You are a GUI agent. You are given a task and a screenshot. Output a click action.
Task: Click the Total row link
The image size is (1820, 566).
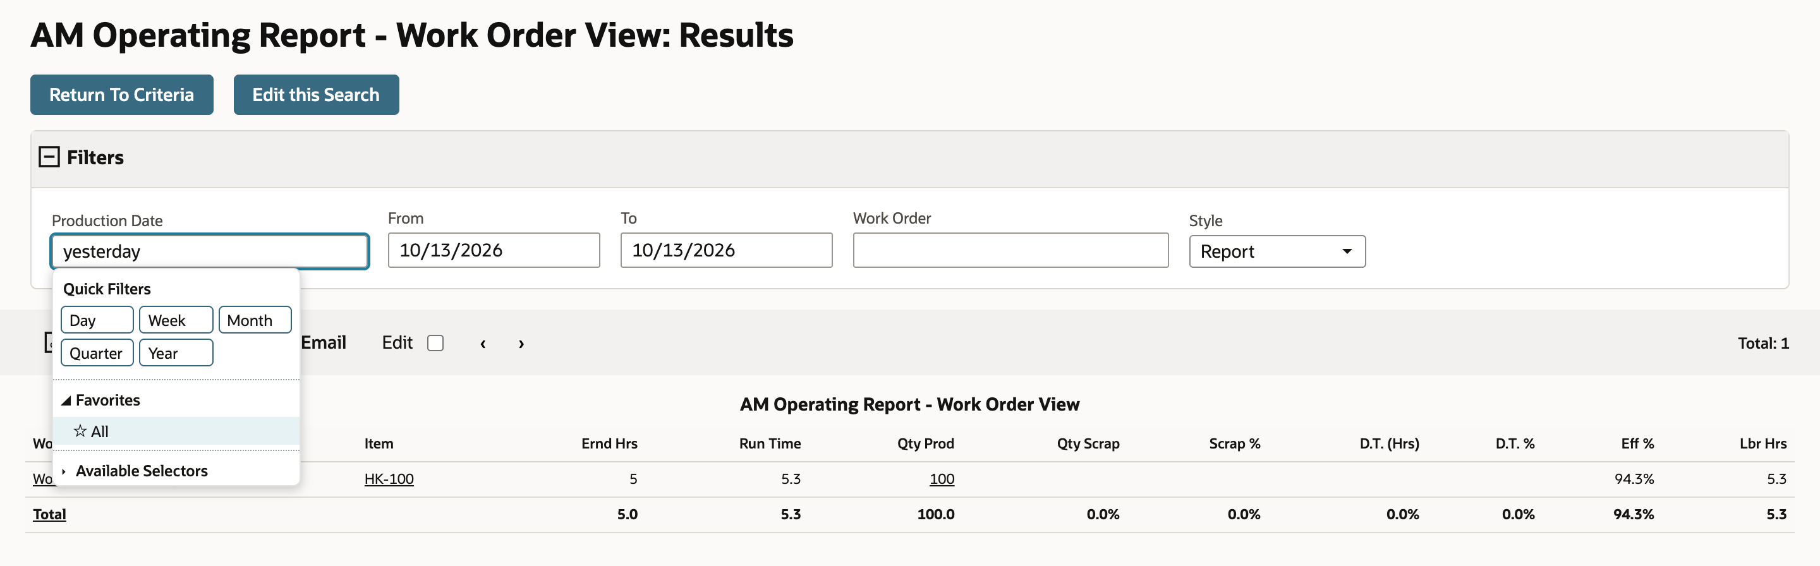(49, 514)
